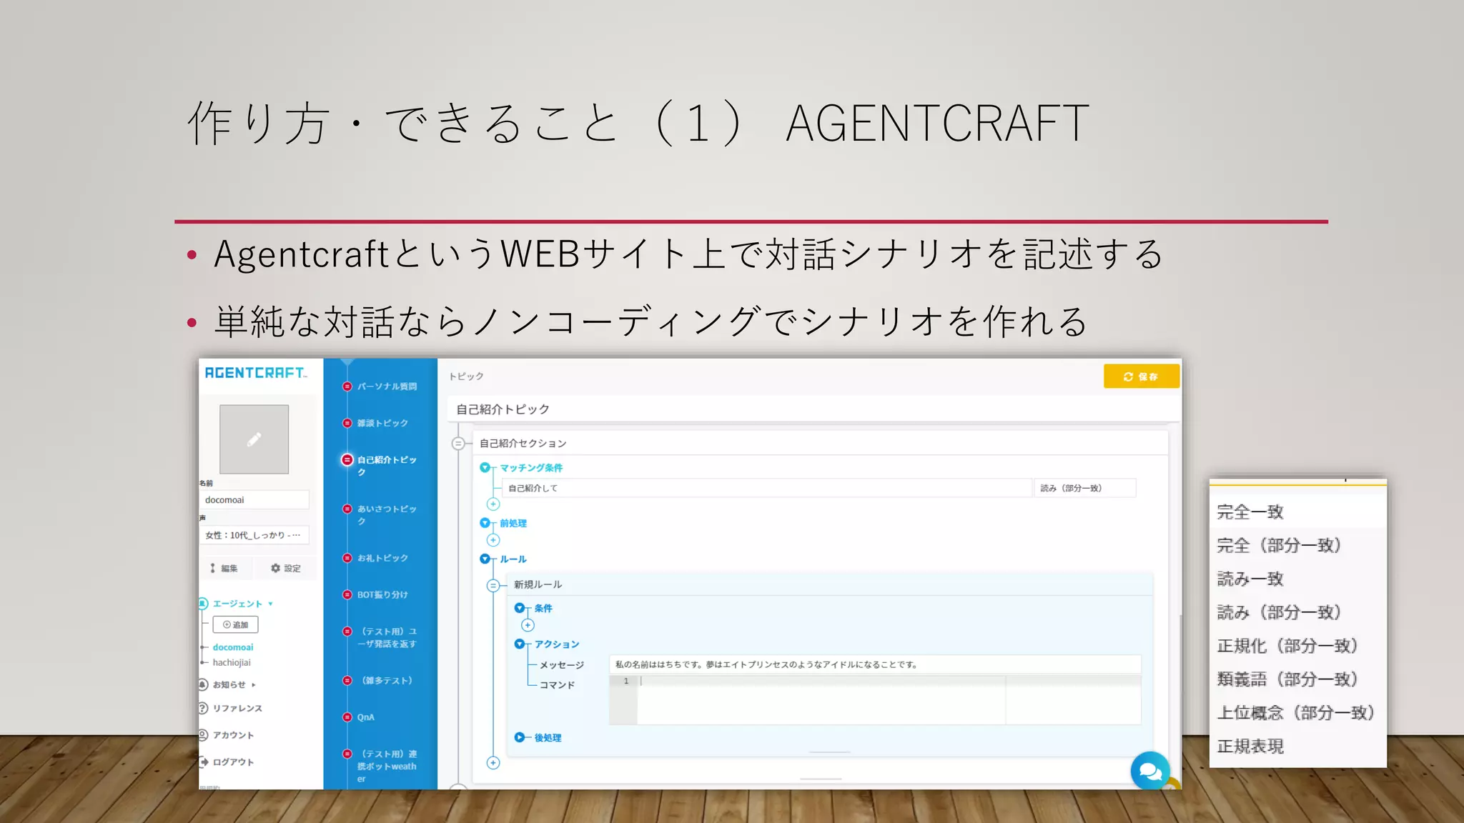Click the 追加 add agent button

tap(235, 625)
